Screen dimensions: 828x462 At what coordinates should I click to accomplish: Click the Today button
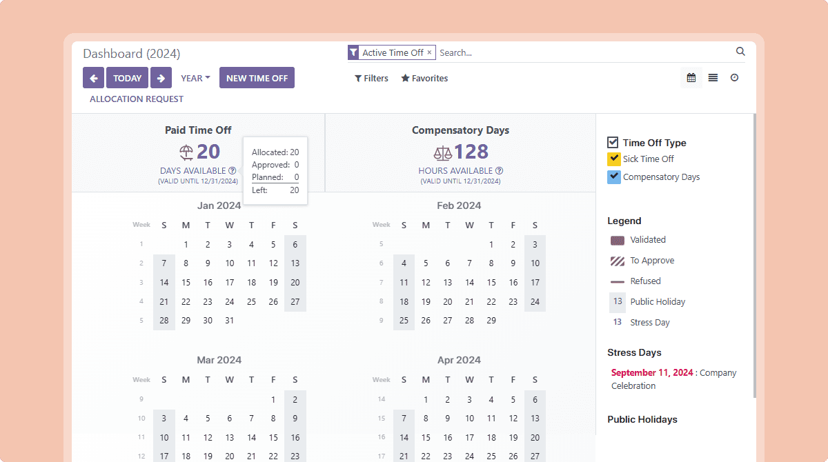click(127, 78)
